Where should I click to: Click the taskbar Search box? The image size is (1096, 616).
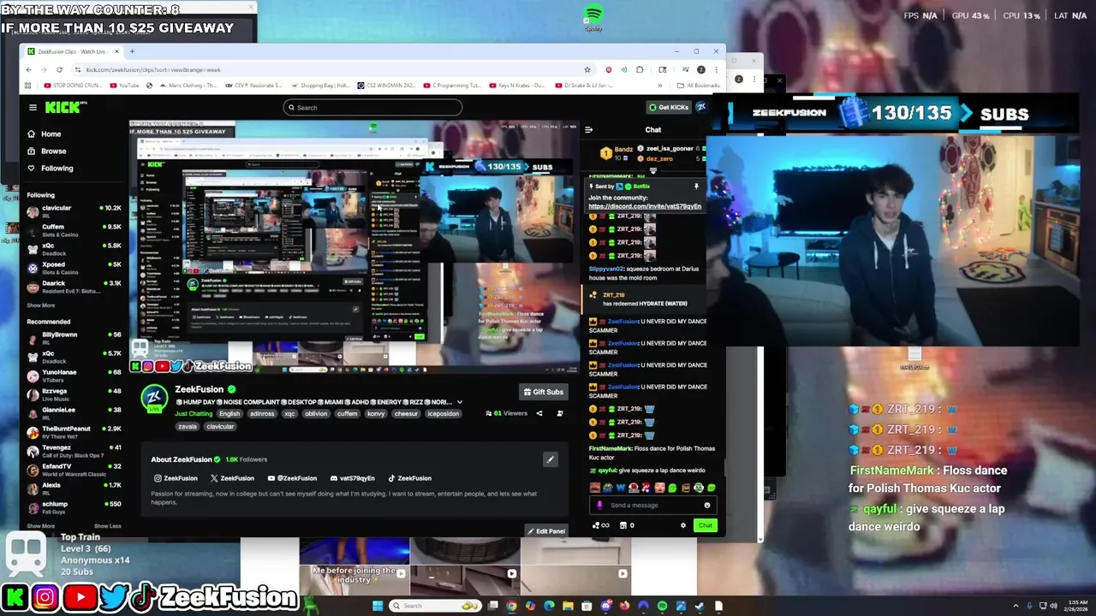click(x=434, y=606)
